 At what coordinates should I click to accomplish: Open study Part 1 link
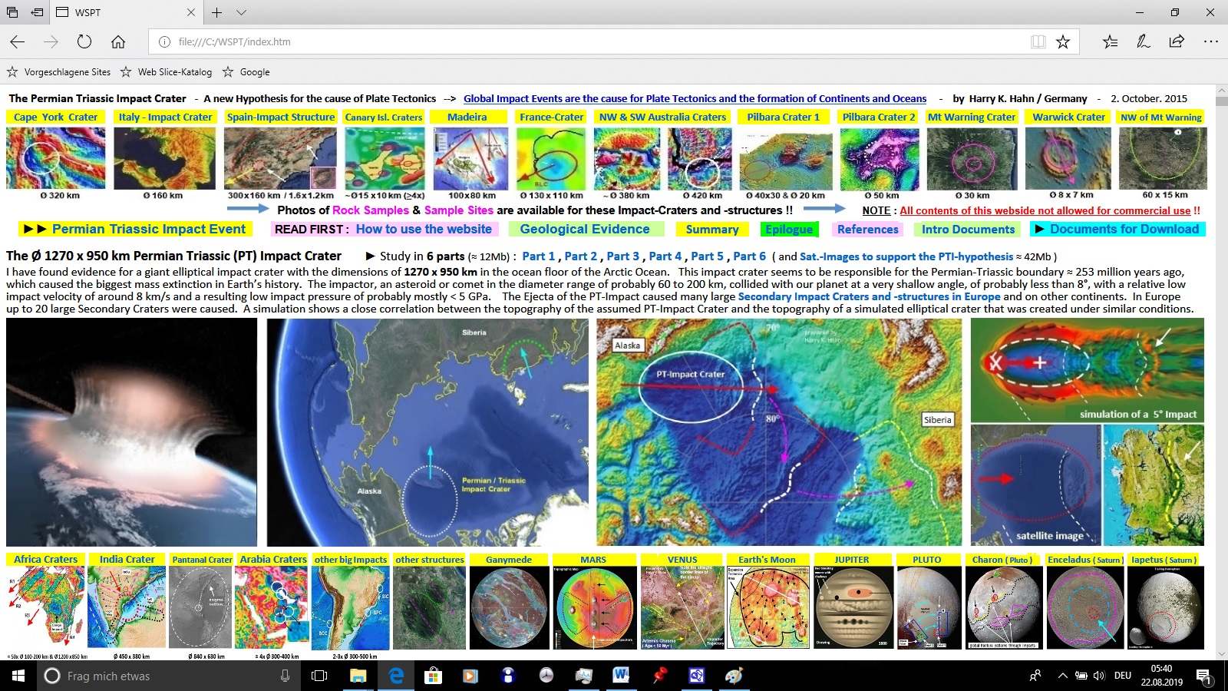point(539,256)
